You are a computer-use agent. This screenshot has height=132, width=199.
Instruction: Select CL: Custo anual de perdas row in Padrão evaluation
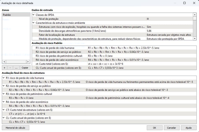(114, 68)
